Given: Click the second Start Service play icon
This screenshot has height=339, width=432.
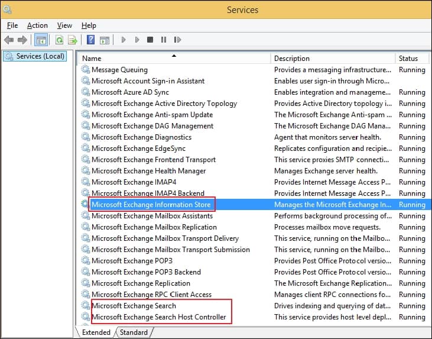Looking at the screenshot, I should tap(137, 40).
